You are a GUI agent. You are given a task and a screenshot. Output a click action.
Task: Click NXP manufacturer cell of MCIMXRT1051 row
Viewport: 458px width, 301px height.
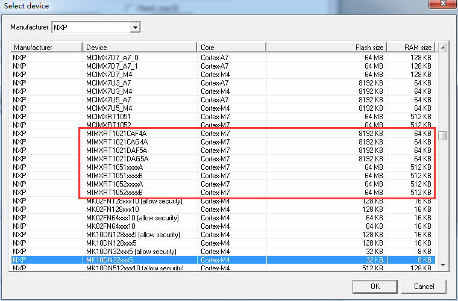(19, 117)
